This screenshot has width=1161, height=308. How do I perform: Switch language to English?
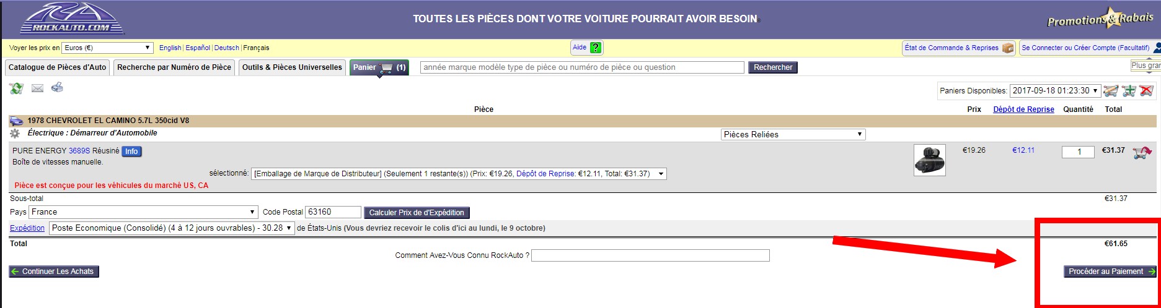coord(170,48)
